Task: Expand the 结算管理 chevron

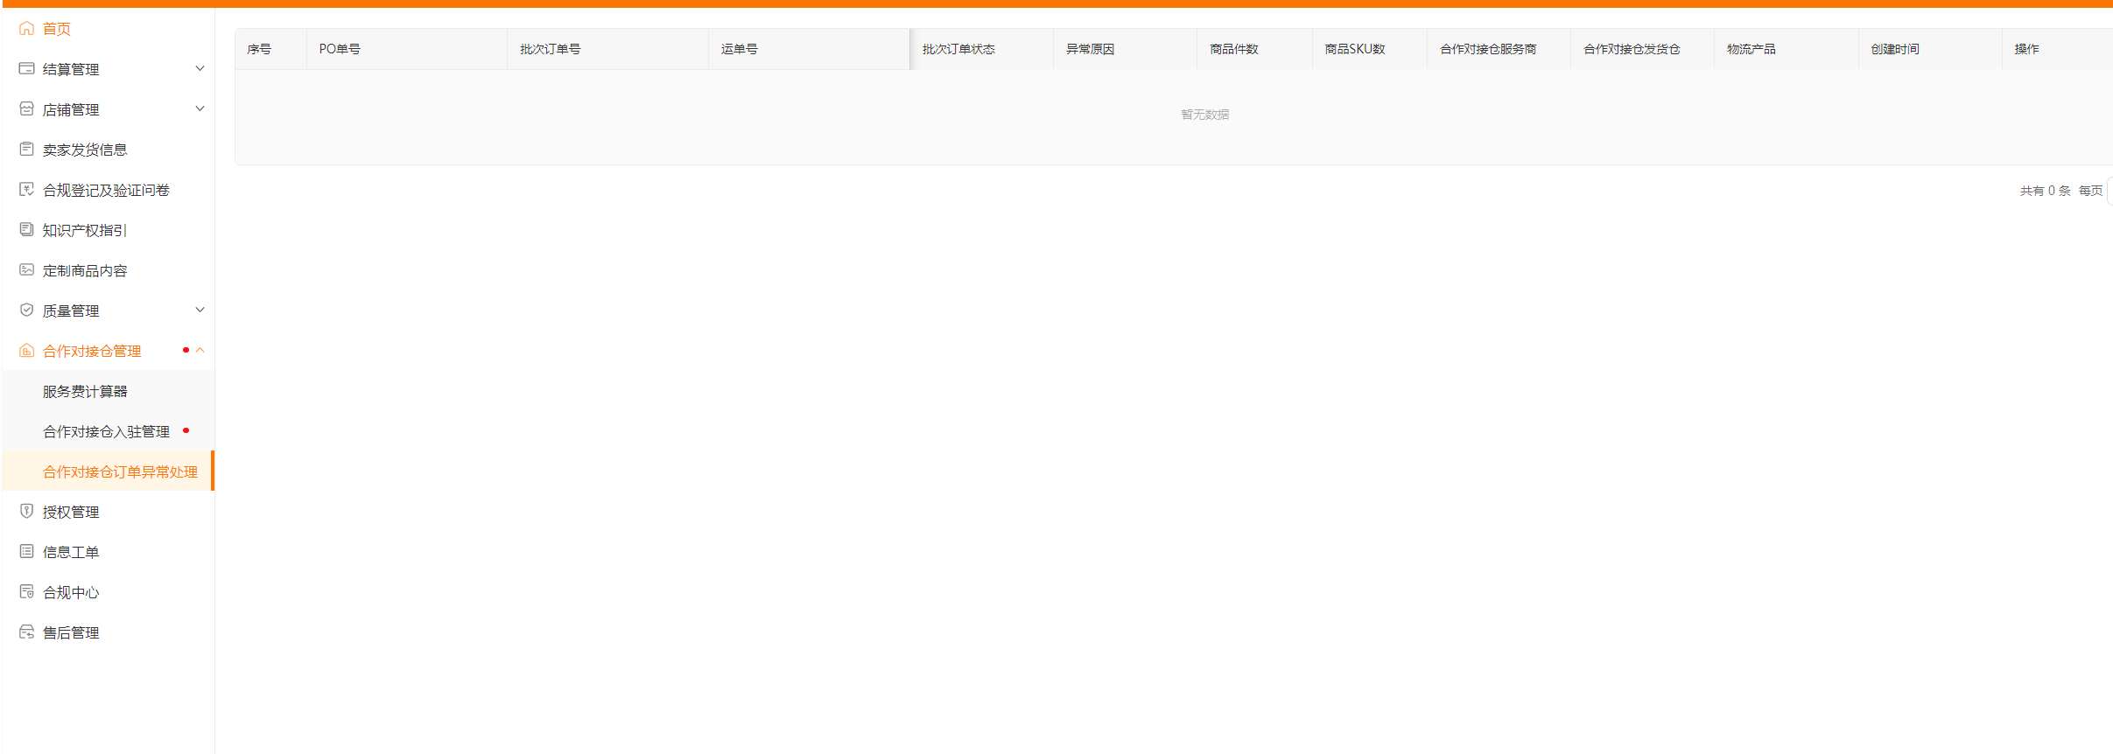Action: pyautogui.click(x=200, y=68)
